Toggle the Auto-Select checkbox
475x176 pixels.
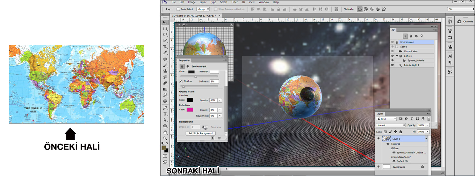click(x=178, y=9)
